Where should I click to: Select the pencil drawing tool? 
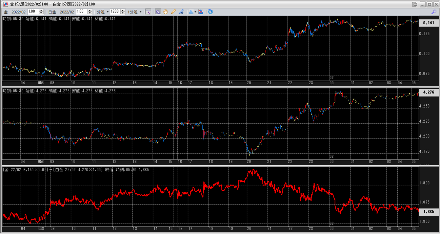pyautogui.click(x=173, y=12)
